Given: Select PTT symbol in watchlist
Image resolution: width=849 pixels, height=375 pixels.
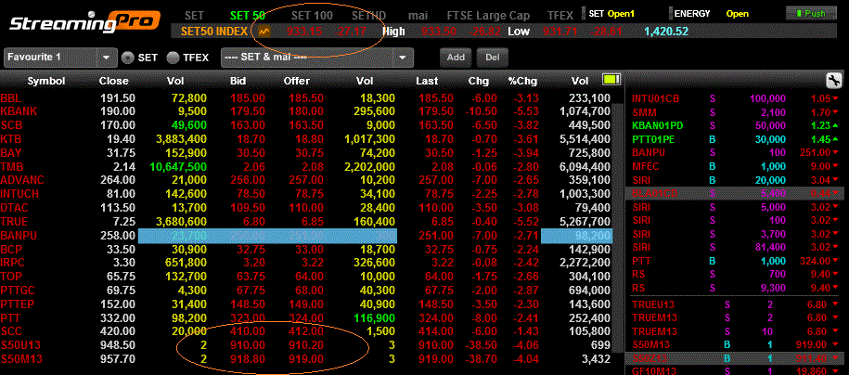Looking at the screenshot, I should point(10,317).
